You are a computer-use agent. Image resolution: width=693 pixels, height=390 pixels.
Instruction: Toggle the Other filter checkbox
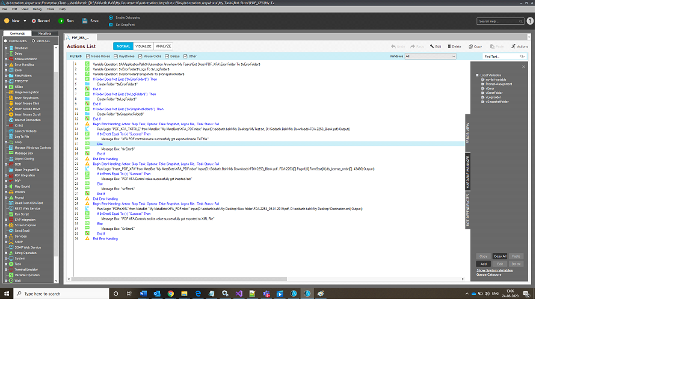186,56
